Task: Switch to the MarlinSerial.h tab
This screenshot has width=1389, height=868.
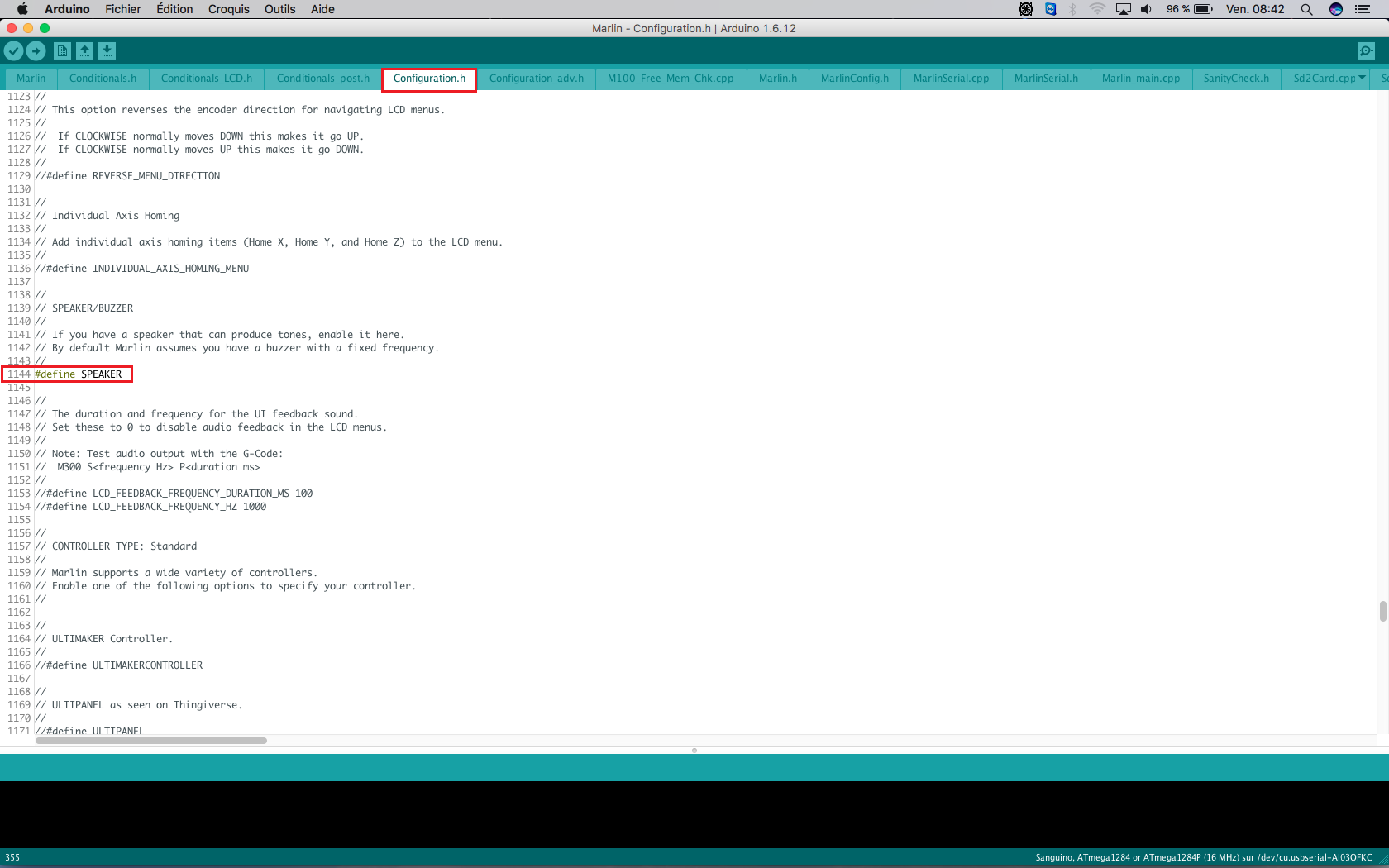Action: pyautogui.click(x=1046, y=79)
